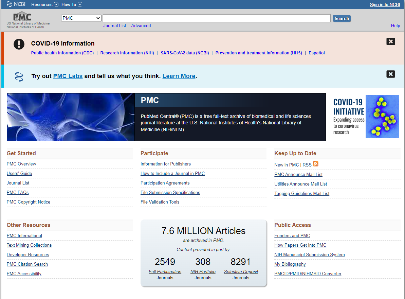Expand the Resources menu
The image size is (405, 299).
coord(44,4)
